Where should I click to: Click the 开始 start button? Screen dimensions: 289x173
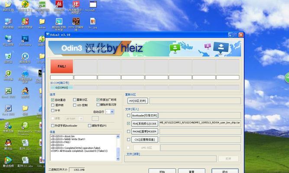[162, 171]
